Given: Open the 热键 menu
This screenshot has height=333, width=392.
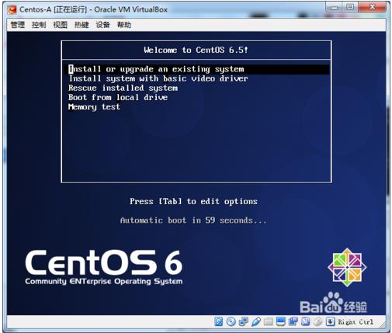Looking at the screenshot, I should point(82,25).
